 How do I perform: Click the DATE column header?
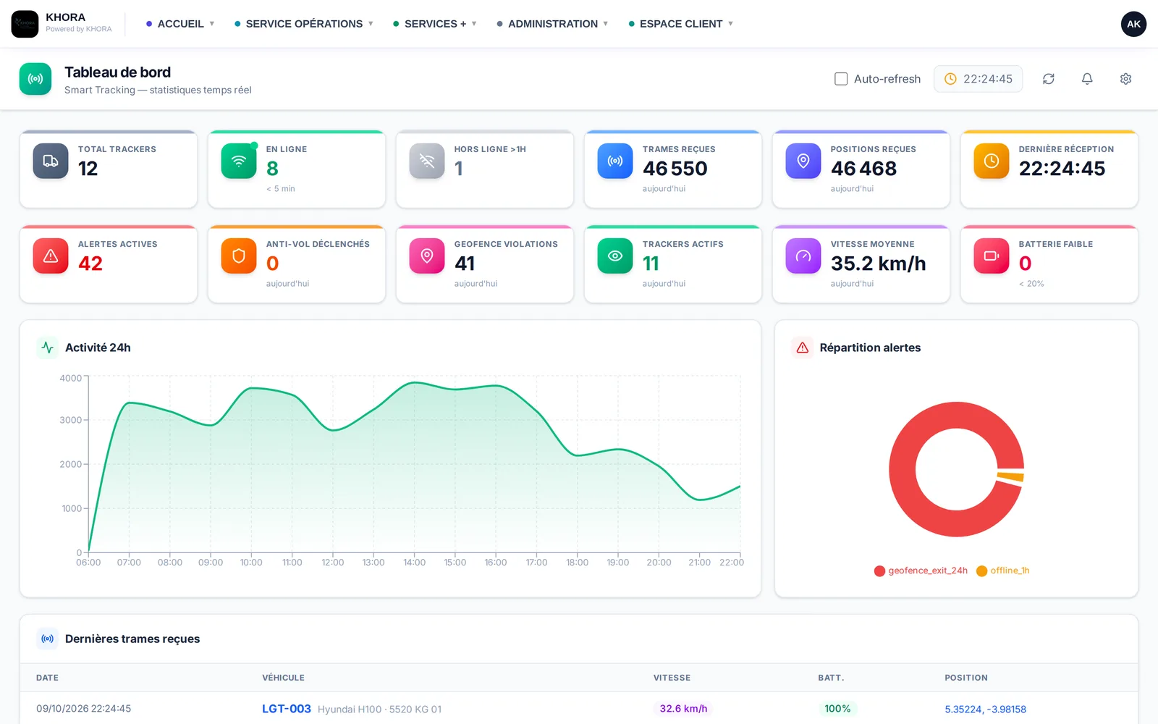47,678
